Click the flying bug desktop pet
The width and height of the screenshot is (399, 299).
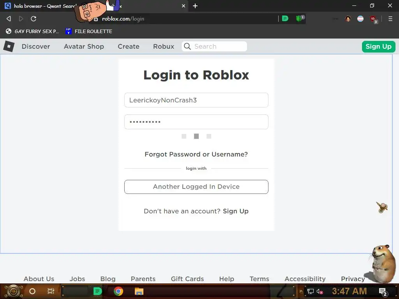pos(382,207)
